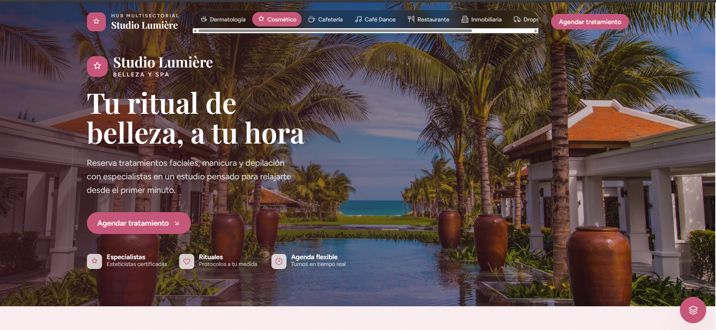The width and height of the screenshot is (716, 330).
Task: Click the header Agendar tratamiento button
Action: coord(590,22)
